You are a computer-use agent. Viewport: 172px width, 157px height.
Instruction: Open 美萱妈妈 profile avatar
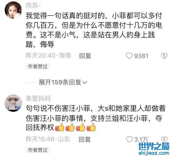pyautogui.click(x=13, y=103)
